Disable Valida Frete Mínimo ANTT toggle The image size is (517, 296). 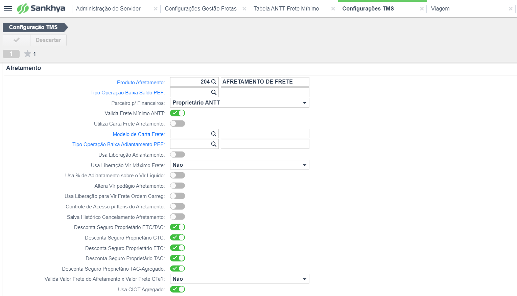coord(178,113)
